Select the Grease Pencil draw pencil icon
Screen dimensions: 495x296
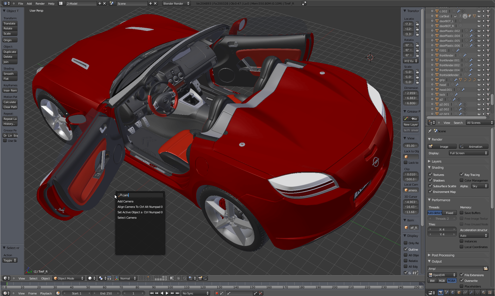[x=406, y=119]
